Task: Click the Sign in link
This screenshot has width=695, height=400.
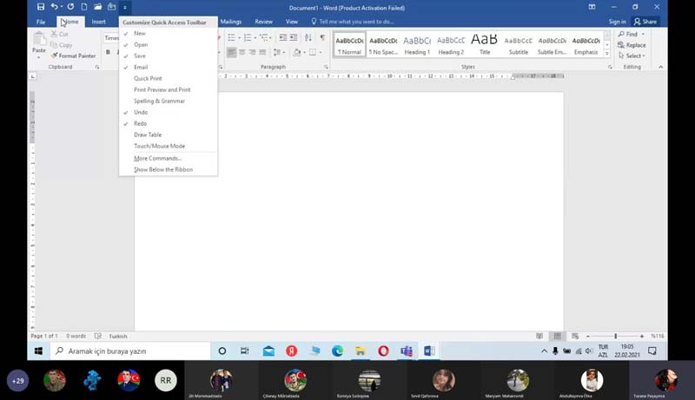Action: click(x=617, y=22)
